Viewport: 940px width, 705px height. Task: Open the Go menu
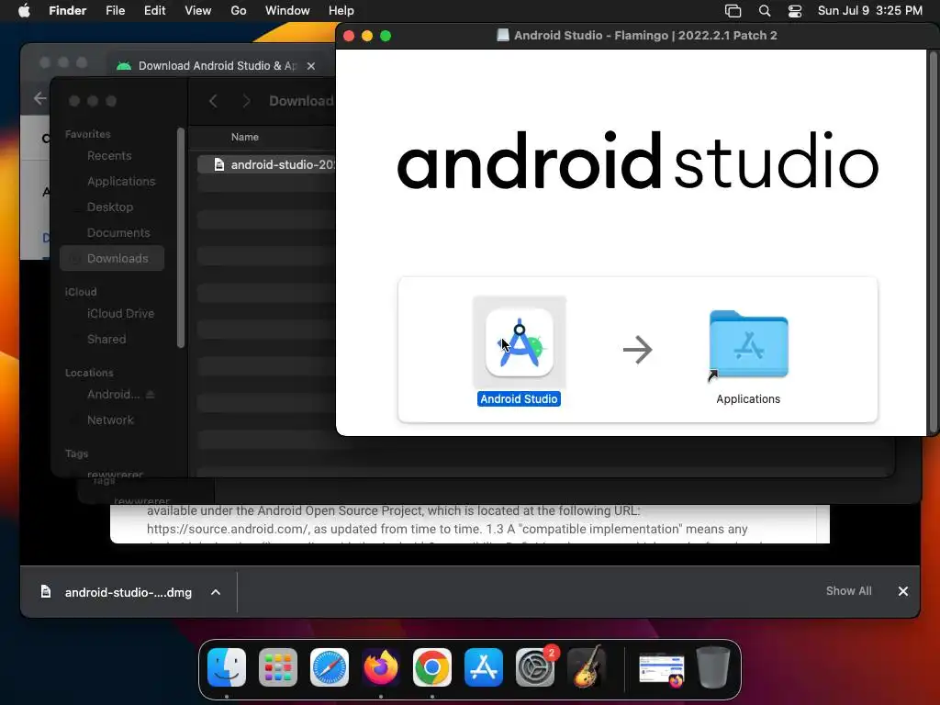tap(239, 11)
